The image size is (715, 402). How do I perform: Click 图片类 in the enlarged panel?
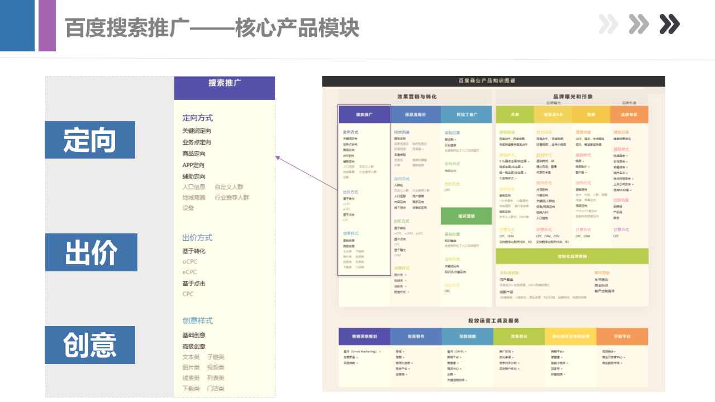click(x=191, y=367)
